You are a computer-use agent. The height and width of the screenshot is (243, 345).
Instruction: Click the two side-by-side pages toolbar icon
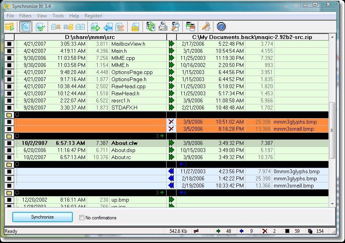80,27
